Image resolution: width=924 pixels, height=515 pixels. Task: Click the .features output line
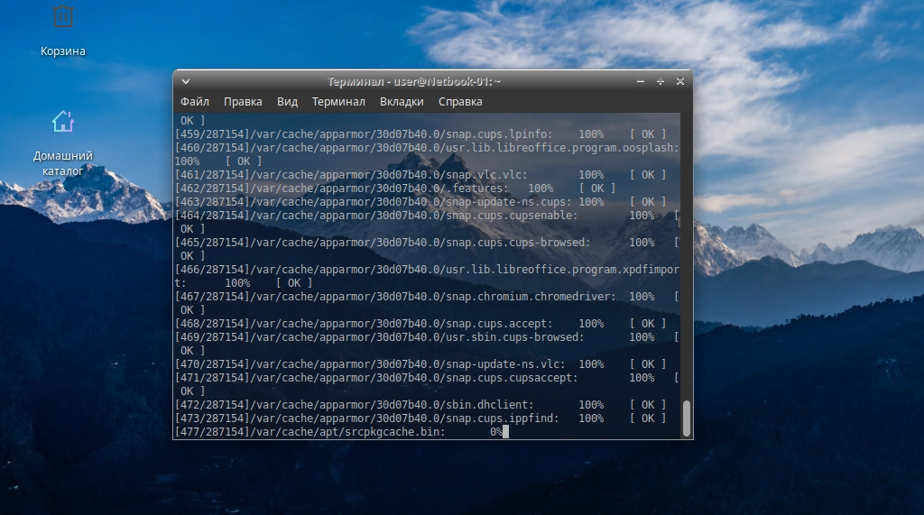coord(395,188)
